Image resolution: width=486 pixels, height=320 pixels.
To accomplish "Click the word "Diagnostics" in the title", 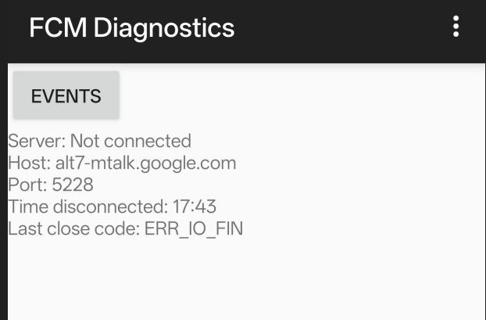I will tap(163, 28).
